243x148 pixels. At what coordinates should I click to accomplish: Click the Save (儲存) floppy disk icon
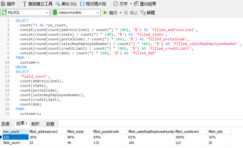coord(3,4)
